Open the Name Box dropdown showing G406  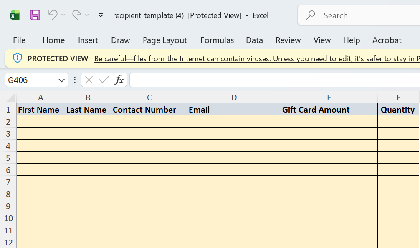click(x=62, y=80)
